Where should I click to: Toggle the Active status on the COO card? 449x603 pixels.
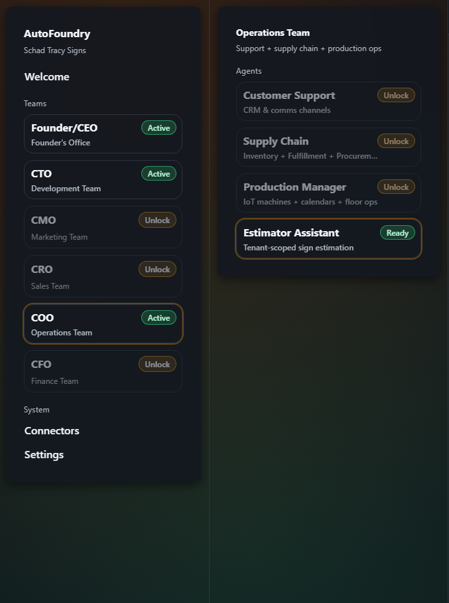tap(159, 317)
